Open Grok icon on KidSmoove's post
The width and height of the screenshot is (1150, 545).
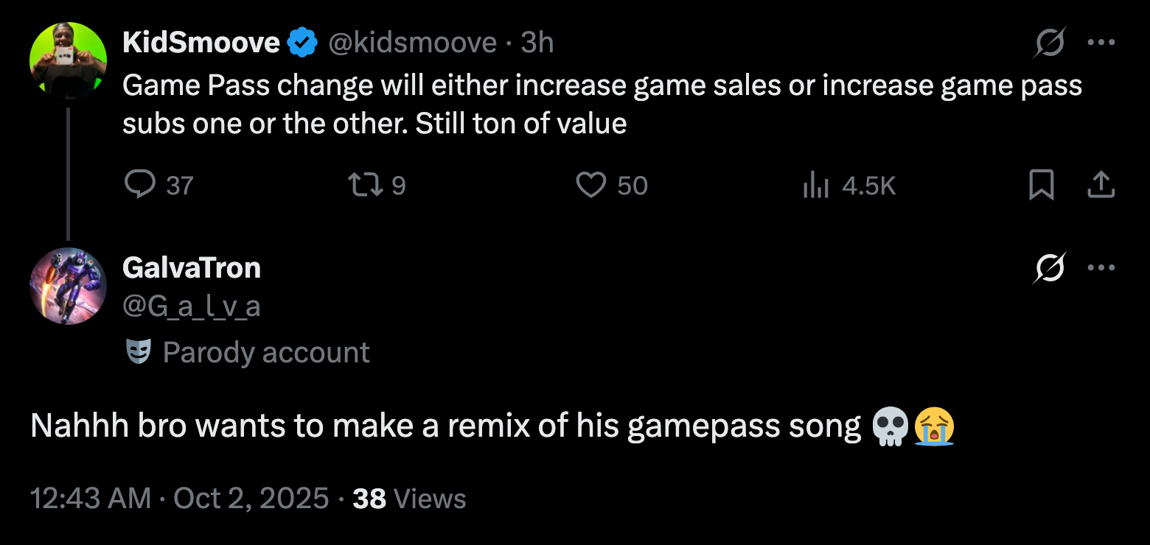click(x=1050, y=44)
